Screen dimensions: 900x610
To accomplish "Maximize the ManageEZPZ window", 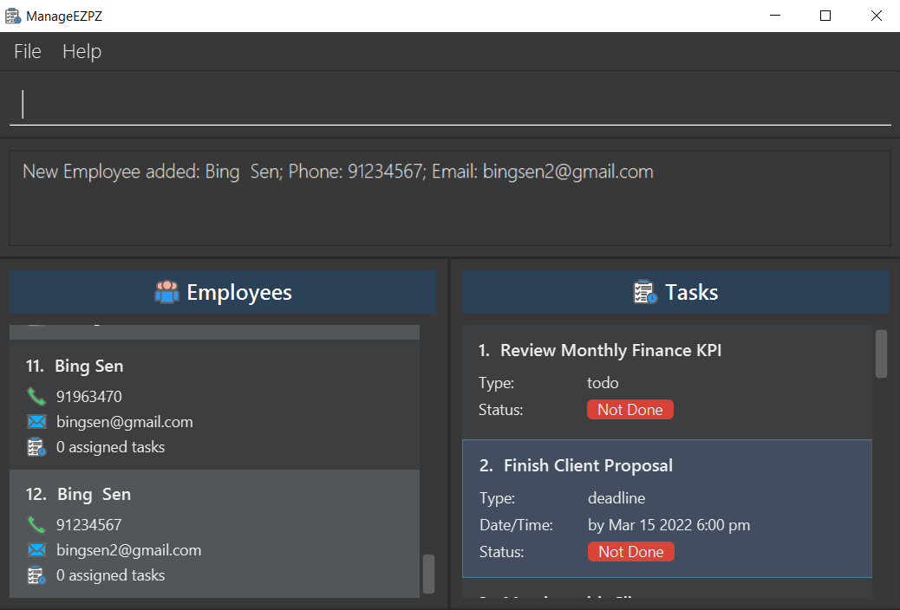I will tap(825, 16).
